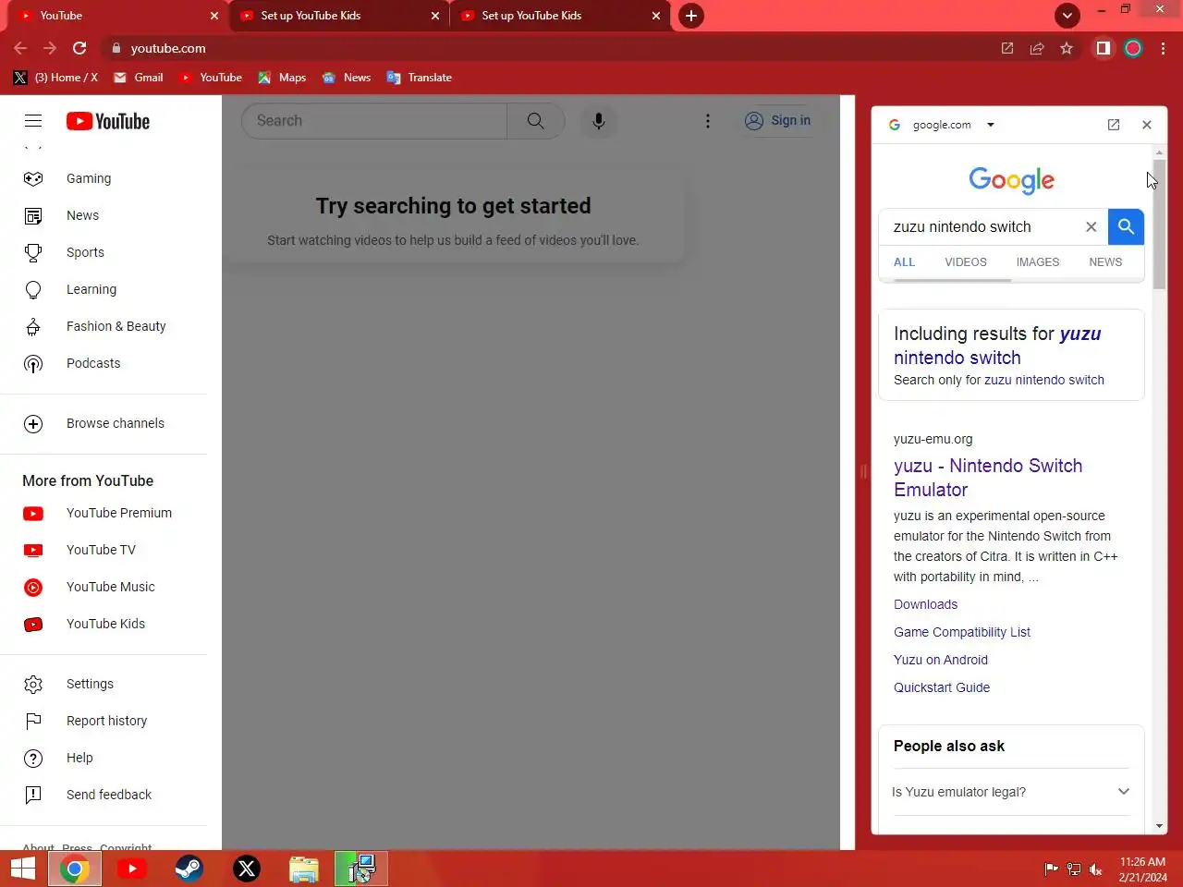
Task: Click the YouTube search magnifier button
Action: (536, 121)
